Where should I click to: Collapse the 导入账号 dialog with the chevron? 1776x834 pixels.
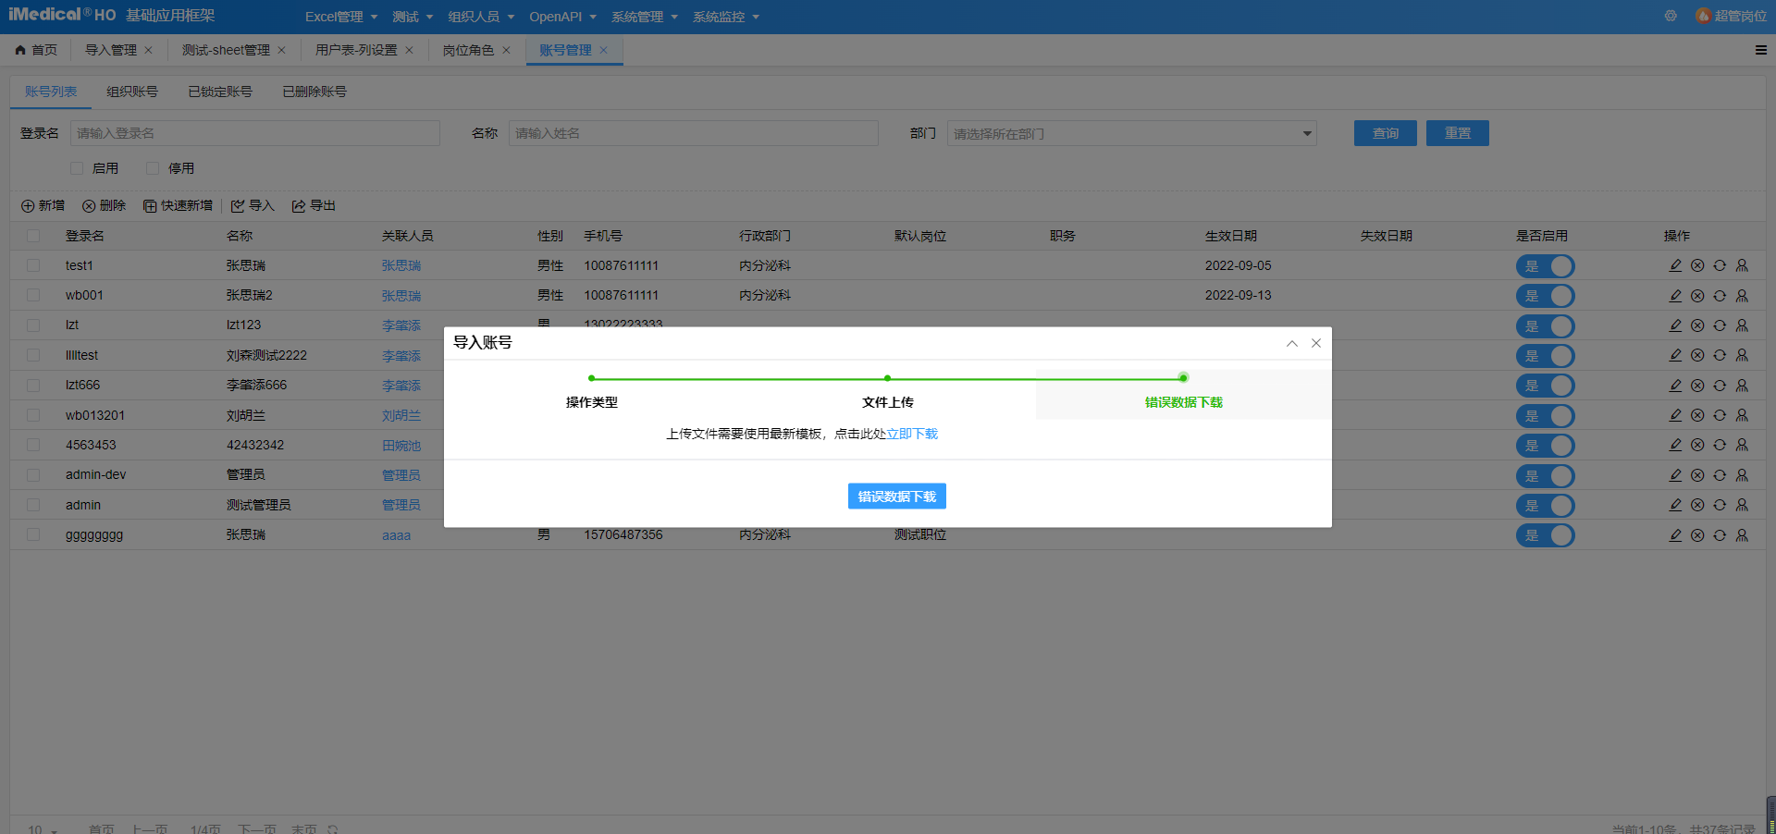pos(1291,343)
